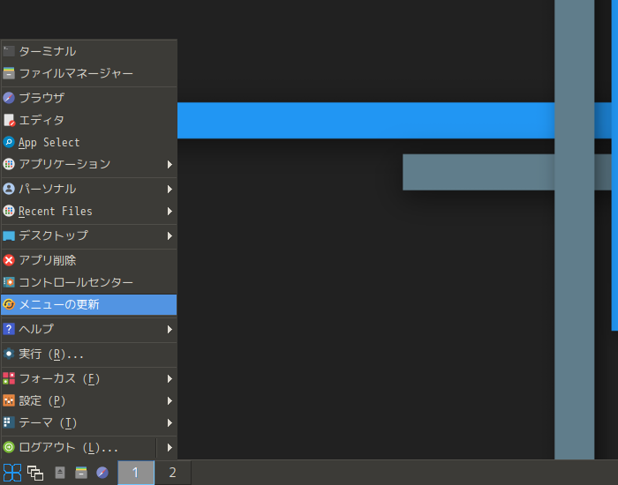Open 実行 (R)... run dialog entry
This screenshot has height=485, width=618.
pos(88,354)
